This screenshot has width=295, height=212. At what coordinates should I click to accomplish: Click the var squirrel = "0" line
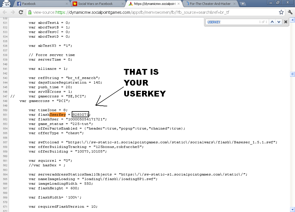pos(50,161)
